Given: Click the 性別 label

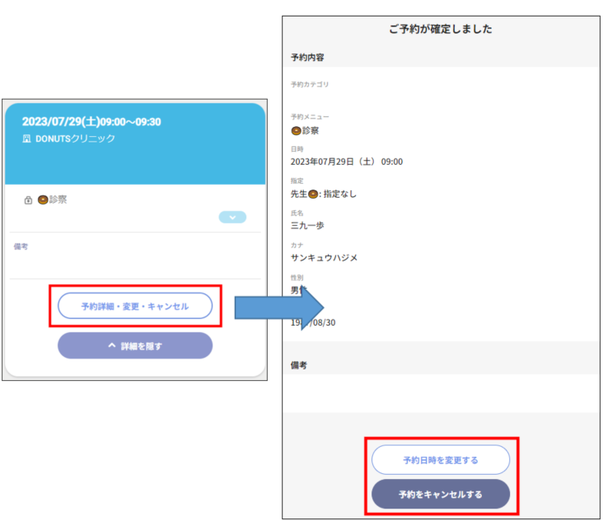Looking at the screenshot, I should [x=297, y=278].
